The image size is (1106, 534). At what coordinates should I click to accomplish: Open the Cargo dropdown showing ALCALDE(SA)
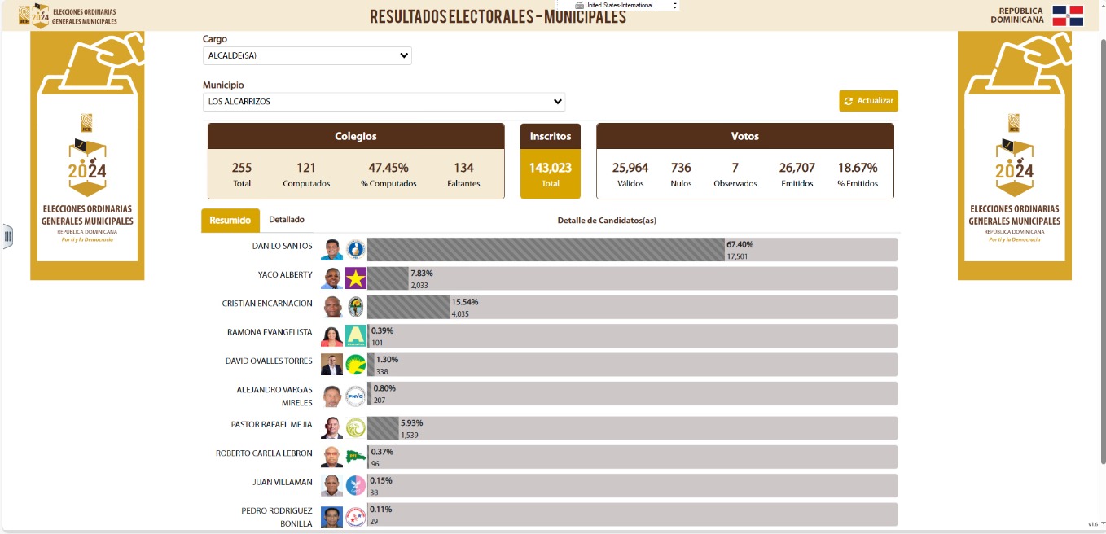(x=307, y=55)
